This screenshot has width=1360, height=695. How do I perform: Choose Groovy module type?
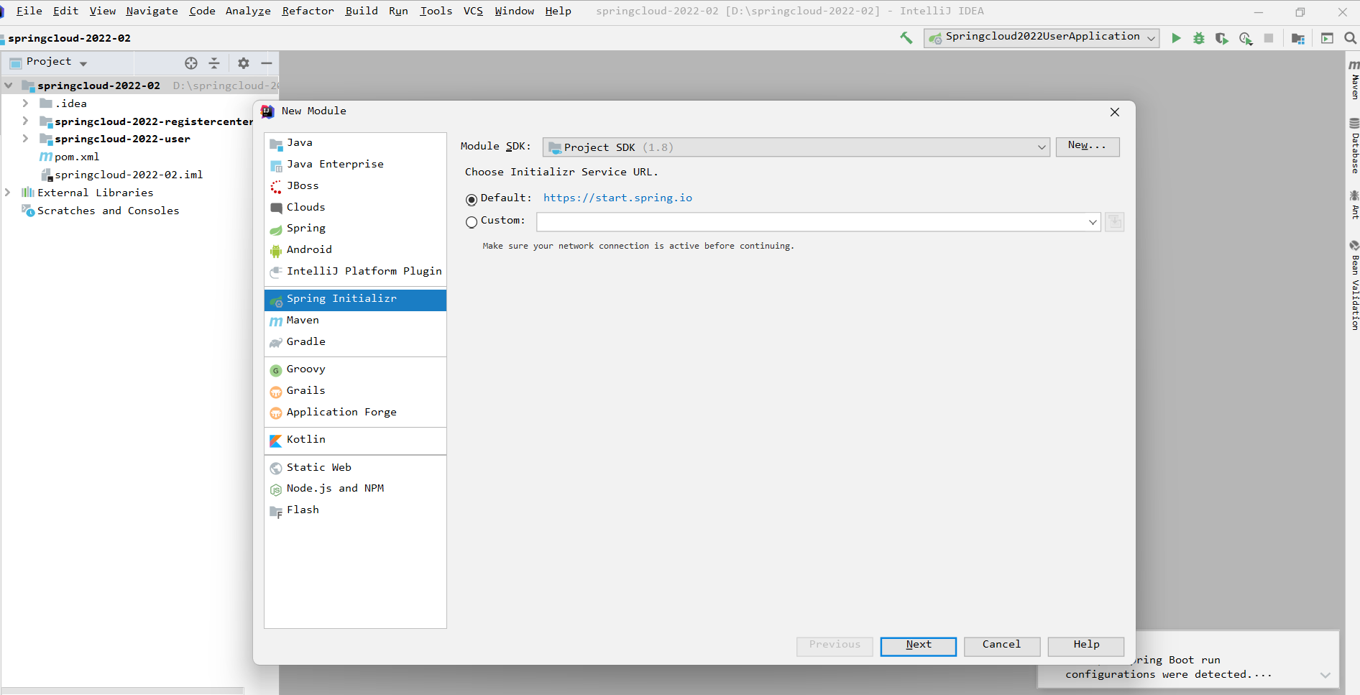pyautogui.click(x=355, y=369)
